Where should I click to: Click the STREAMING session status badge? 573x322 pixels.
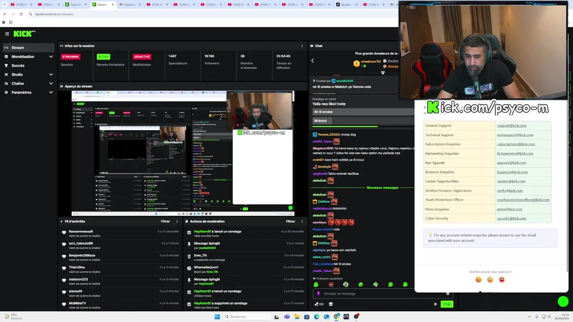[70, 57]
